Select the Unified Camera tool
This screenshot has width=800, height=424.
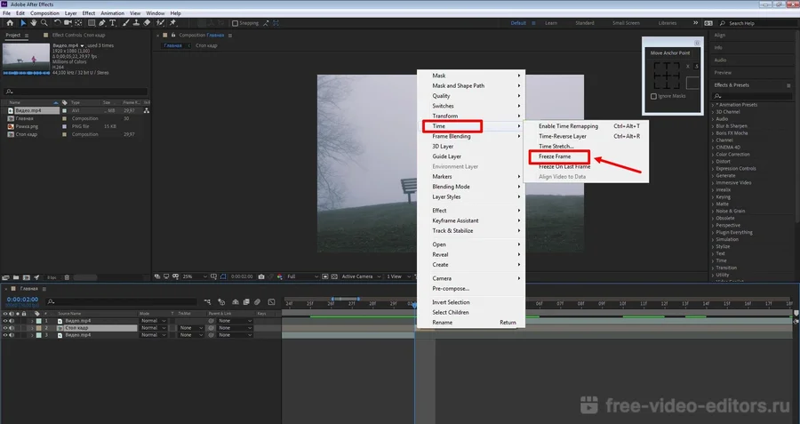[68, 23]
